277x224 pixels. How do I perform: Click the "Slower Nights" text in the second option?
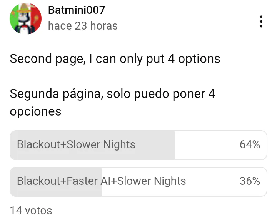(x=152, y=181)
